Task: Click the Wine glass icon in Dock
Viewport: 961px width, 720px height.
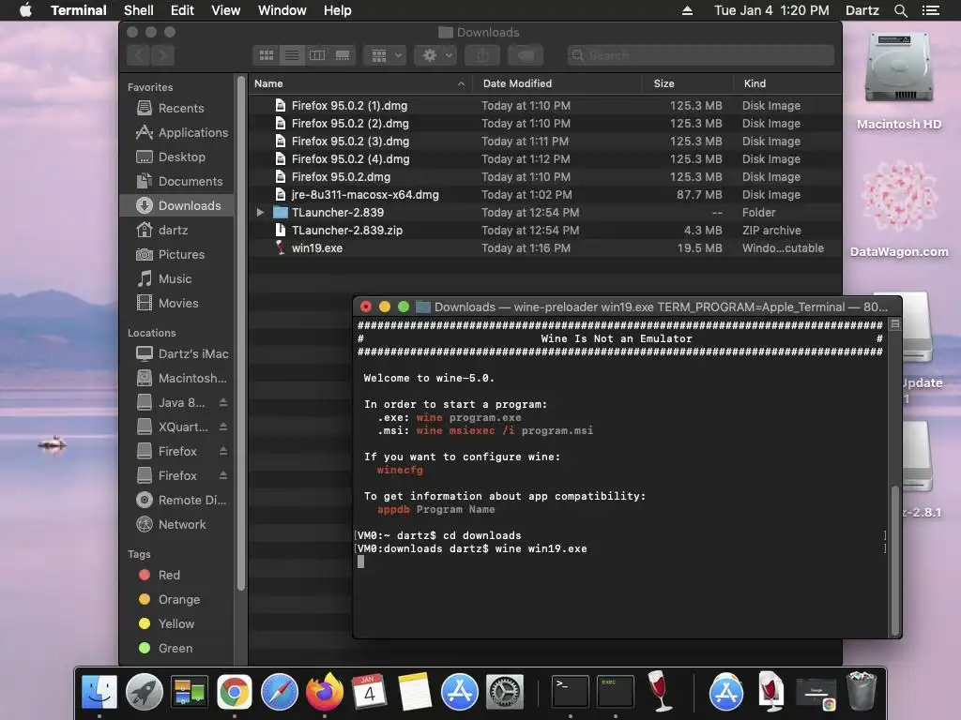Action: [660, 691]
